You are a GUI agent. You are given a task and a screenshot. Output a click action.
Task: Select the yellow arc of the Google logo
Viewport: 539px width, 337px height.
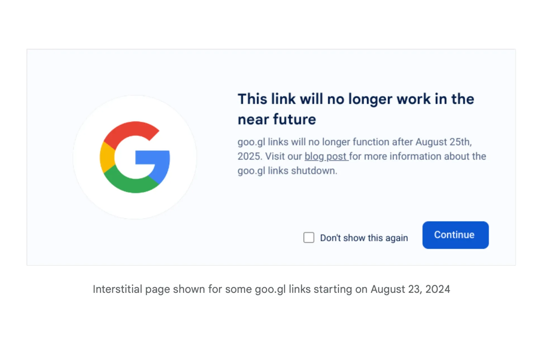pos(107,157)
